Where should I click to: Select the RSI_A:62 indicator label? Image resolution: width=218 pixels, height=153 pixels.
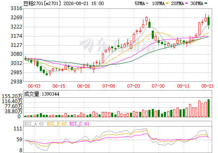(34, 124)
